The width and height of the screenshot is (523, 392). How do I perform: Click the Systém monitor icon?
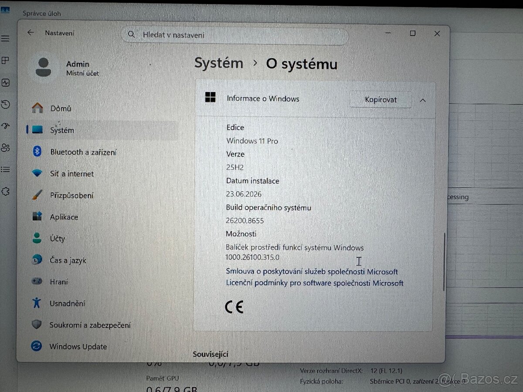pos(37,130)
